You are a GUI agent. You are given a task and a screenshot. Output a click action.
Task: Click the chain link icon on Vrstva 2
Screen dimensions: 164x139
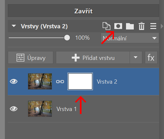[60, 81]
